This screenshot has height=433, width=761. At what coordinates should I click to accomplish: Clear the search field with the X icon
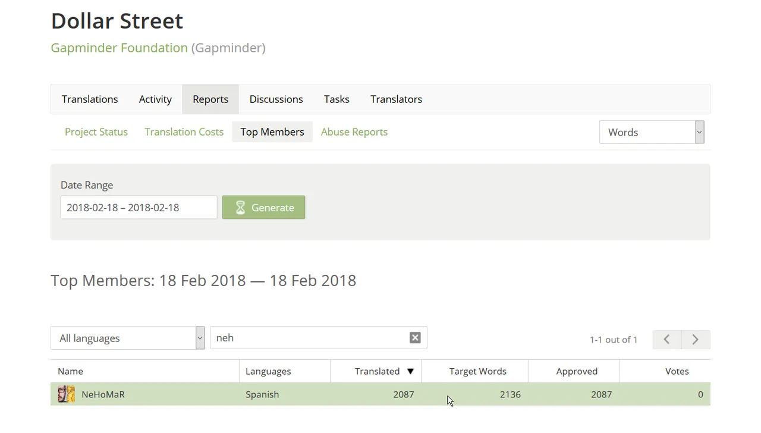click(415, 338)
